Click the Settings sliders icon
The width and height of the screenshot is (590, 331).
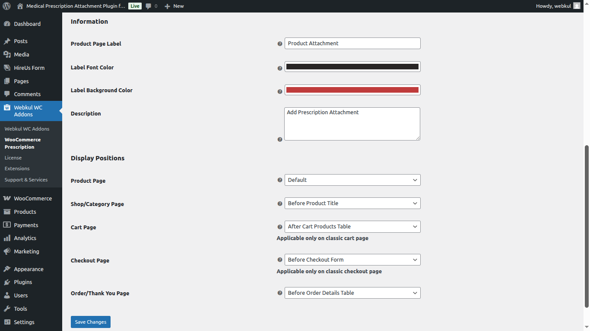click(7, 322)
